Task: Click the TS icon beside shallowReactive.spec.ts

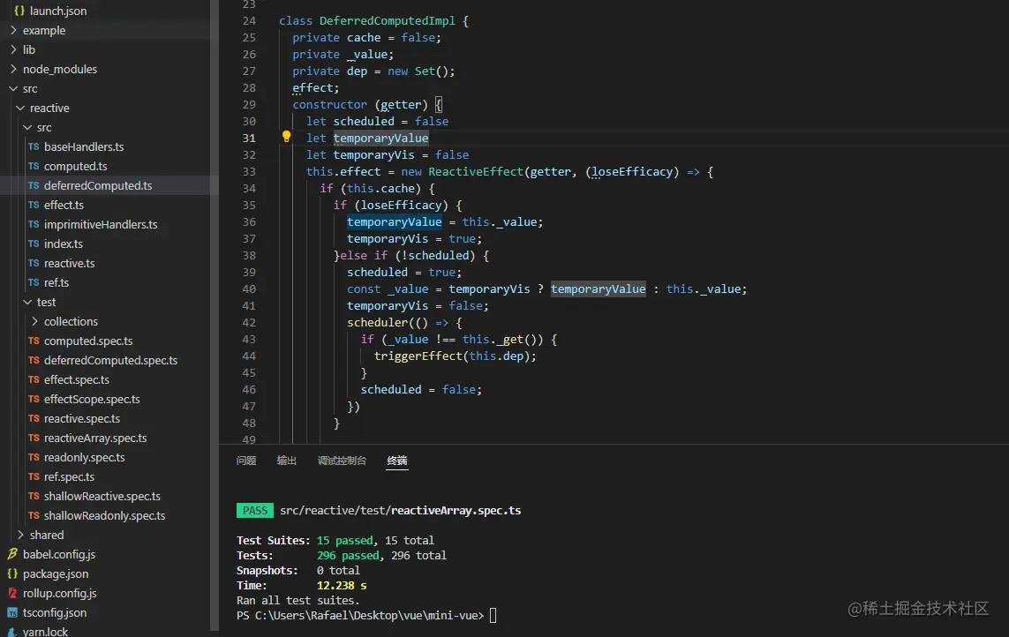Action: click(34, 496)
